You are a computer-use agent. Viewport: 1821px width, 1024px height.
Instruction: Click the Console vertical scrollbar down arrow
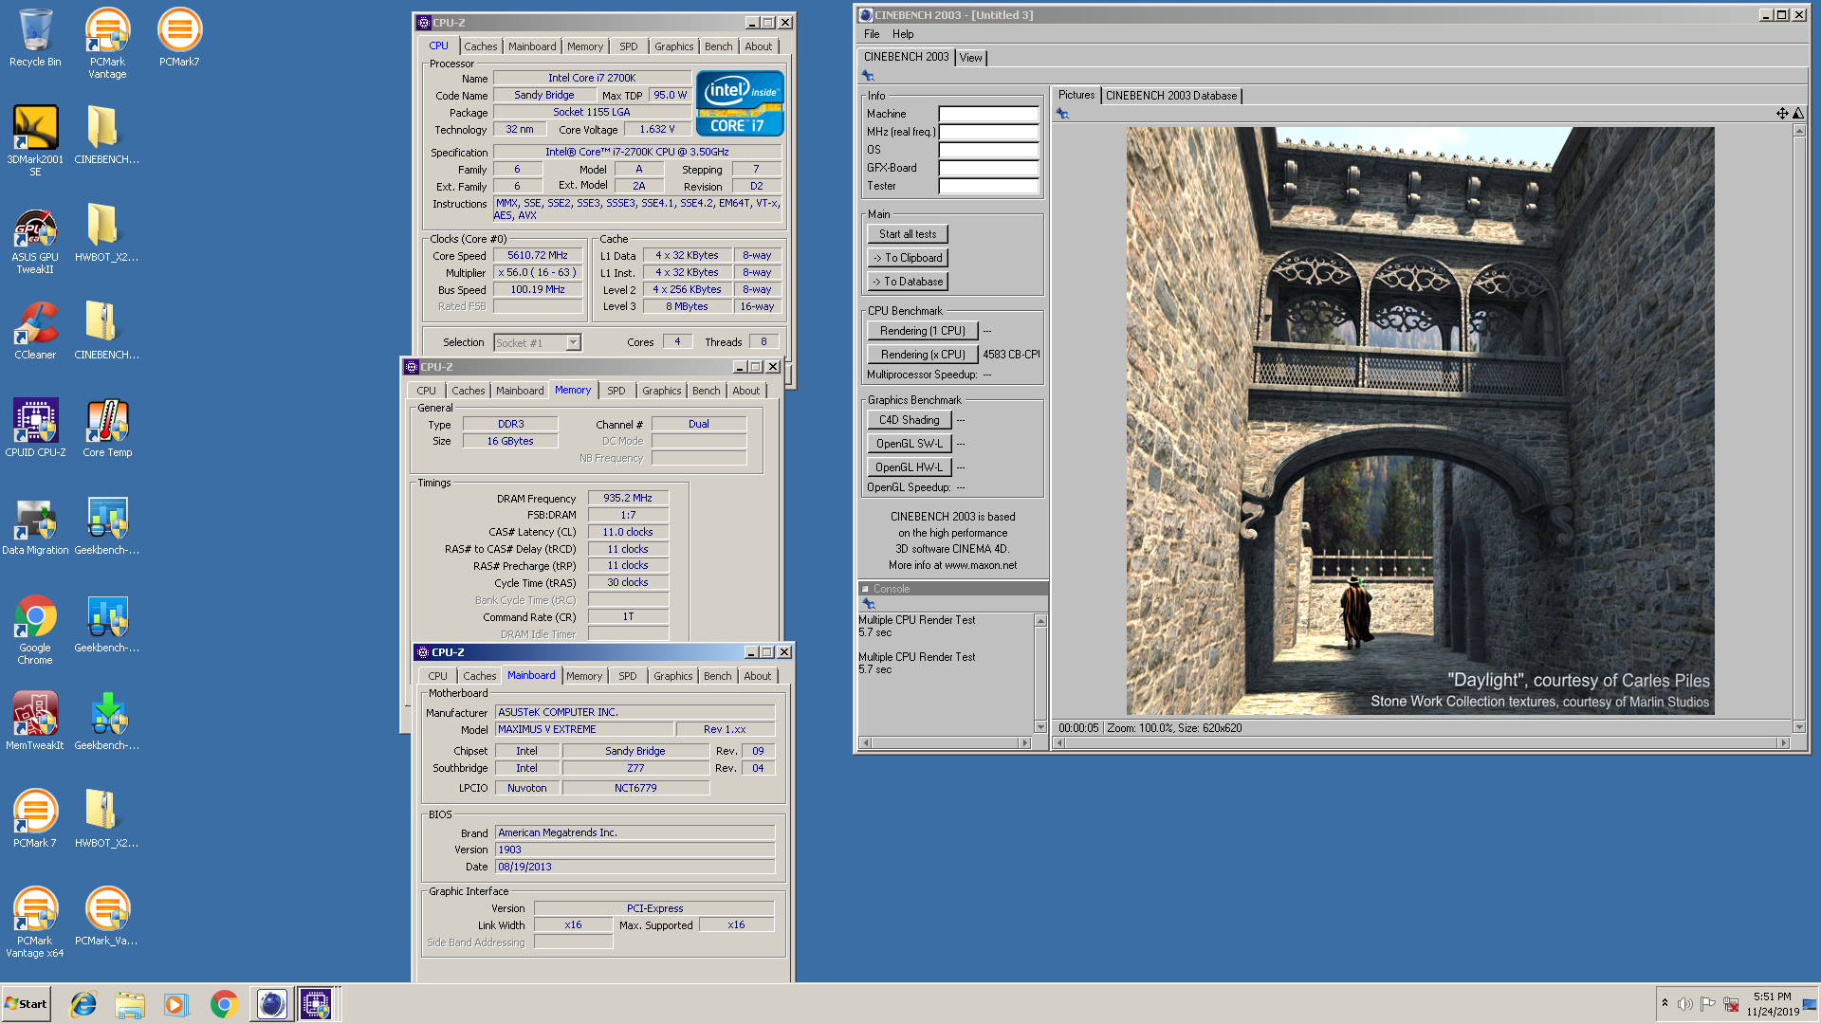point(1040,727)
